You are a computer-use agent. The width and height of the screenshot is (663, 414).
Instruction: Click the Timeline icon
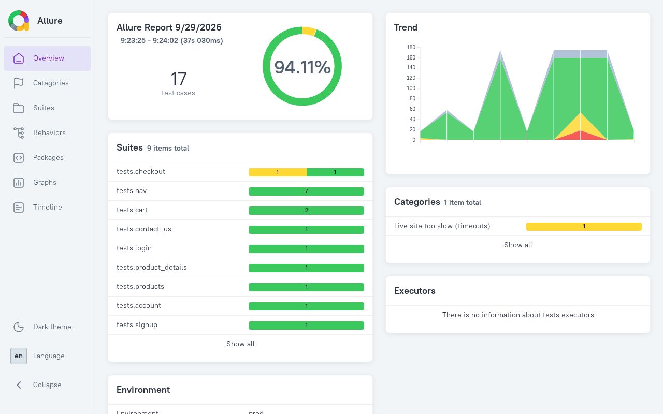19,208
